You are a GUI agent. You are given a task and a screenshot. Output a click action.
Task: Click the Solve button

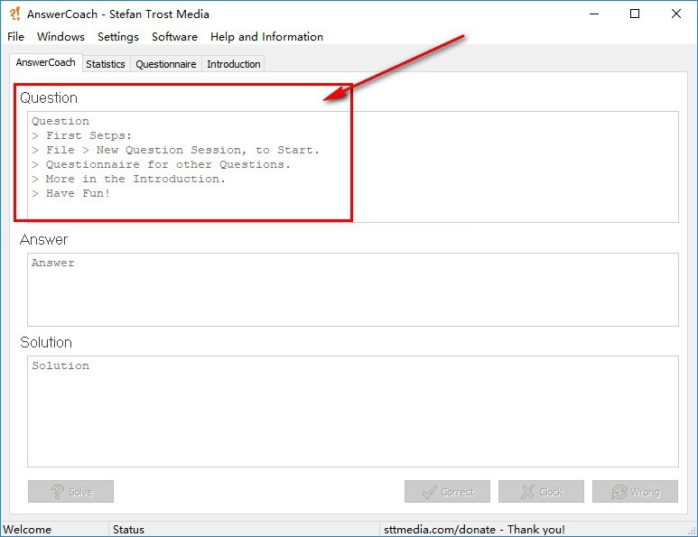tap(70, 492)
